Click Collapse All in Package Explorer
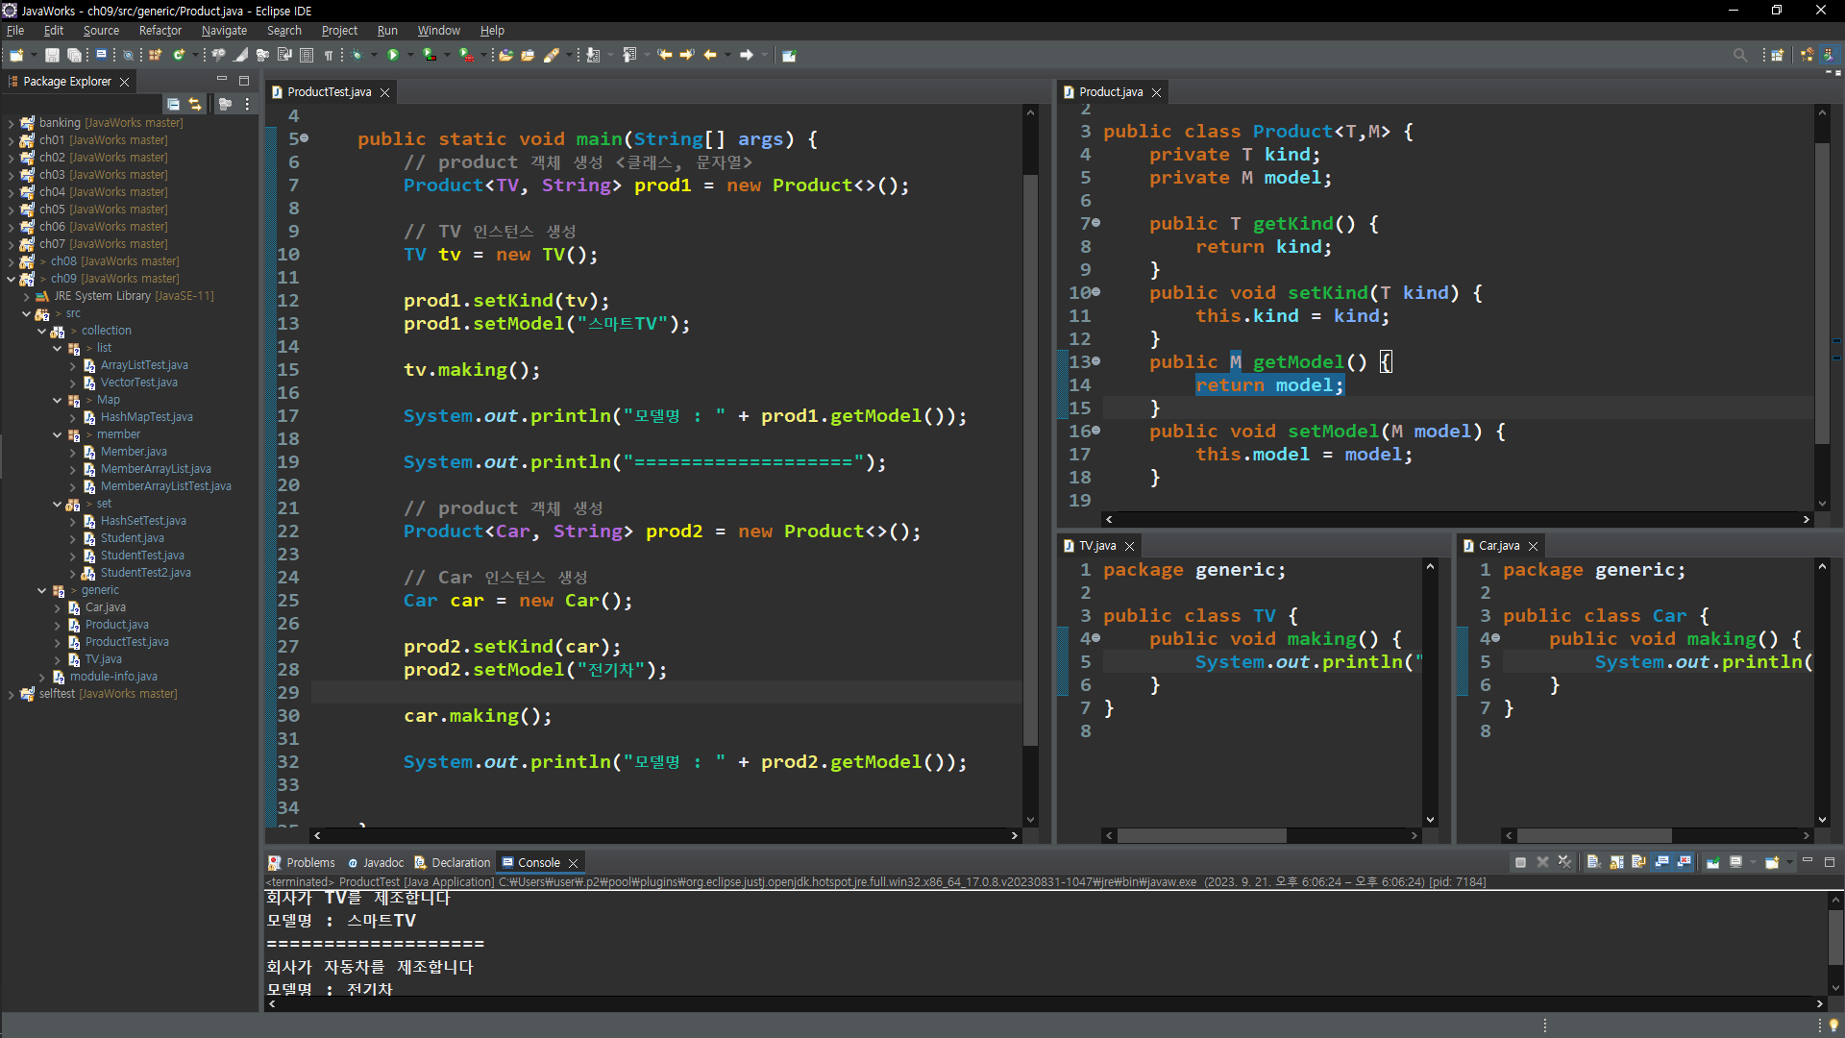 [x=173, y=104]
